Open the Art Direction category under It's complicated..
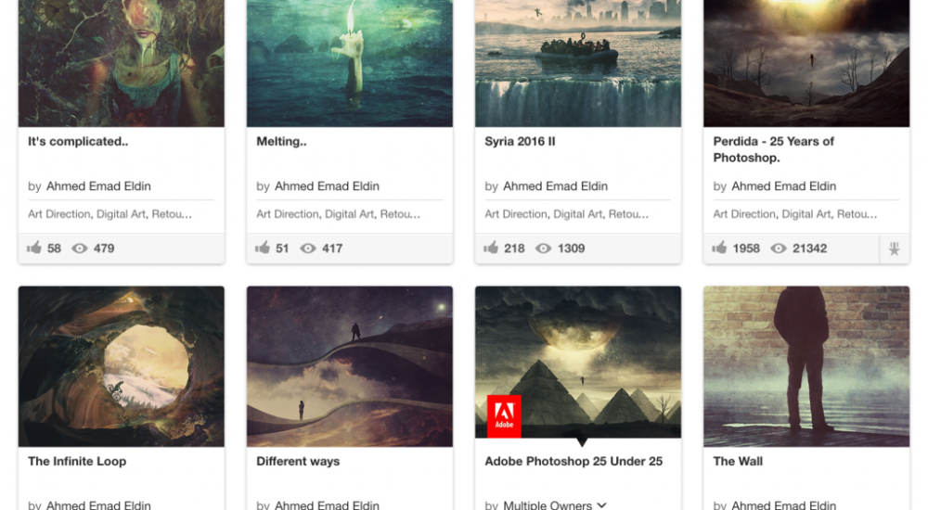928x510 pixels. click(x=59, y=214)
